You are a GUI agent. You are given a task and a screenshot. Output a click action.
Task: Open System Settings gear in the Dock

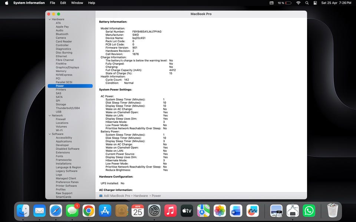(154, 211)
